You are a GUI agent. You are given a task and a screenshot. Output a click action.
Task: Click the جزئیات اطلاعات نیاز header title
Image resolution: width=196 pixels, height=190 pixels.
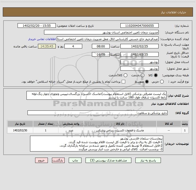(x=174, y=12)
